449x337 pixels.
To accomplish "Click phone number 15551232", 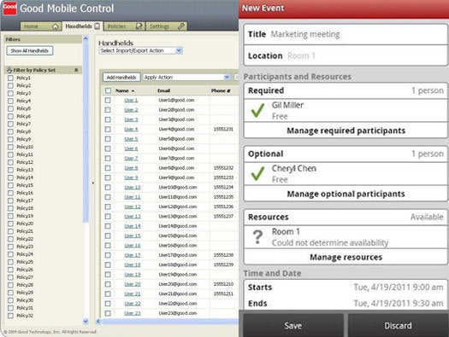I will pos(223,168).
